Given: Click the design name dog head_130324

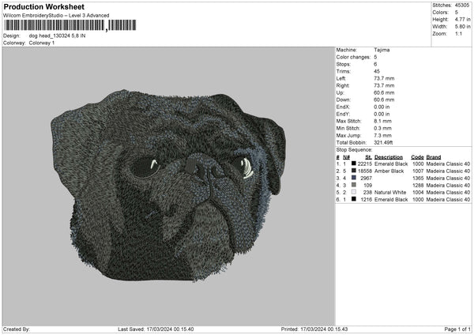Looking at the screenshot, I should coord(60,36).
